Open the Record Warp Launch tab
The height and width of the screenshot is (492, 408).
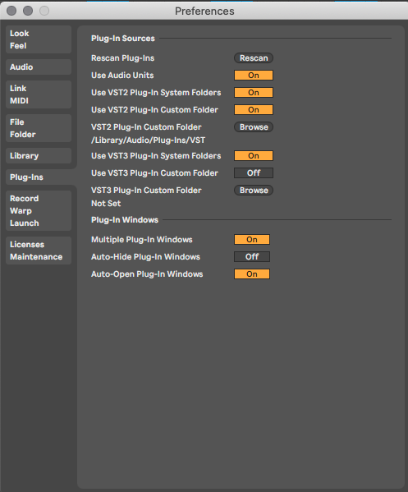coord(39,210)
